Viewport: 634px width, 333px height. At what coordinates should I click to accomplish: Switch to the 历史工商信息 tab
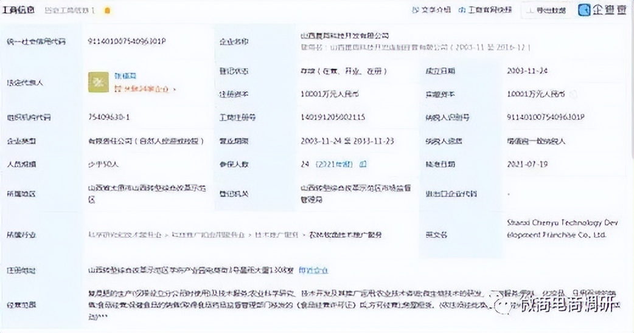point(69,10)
